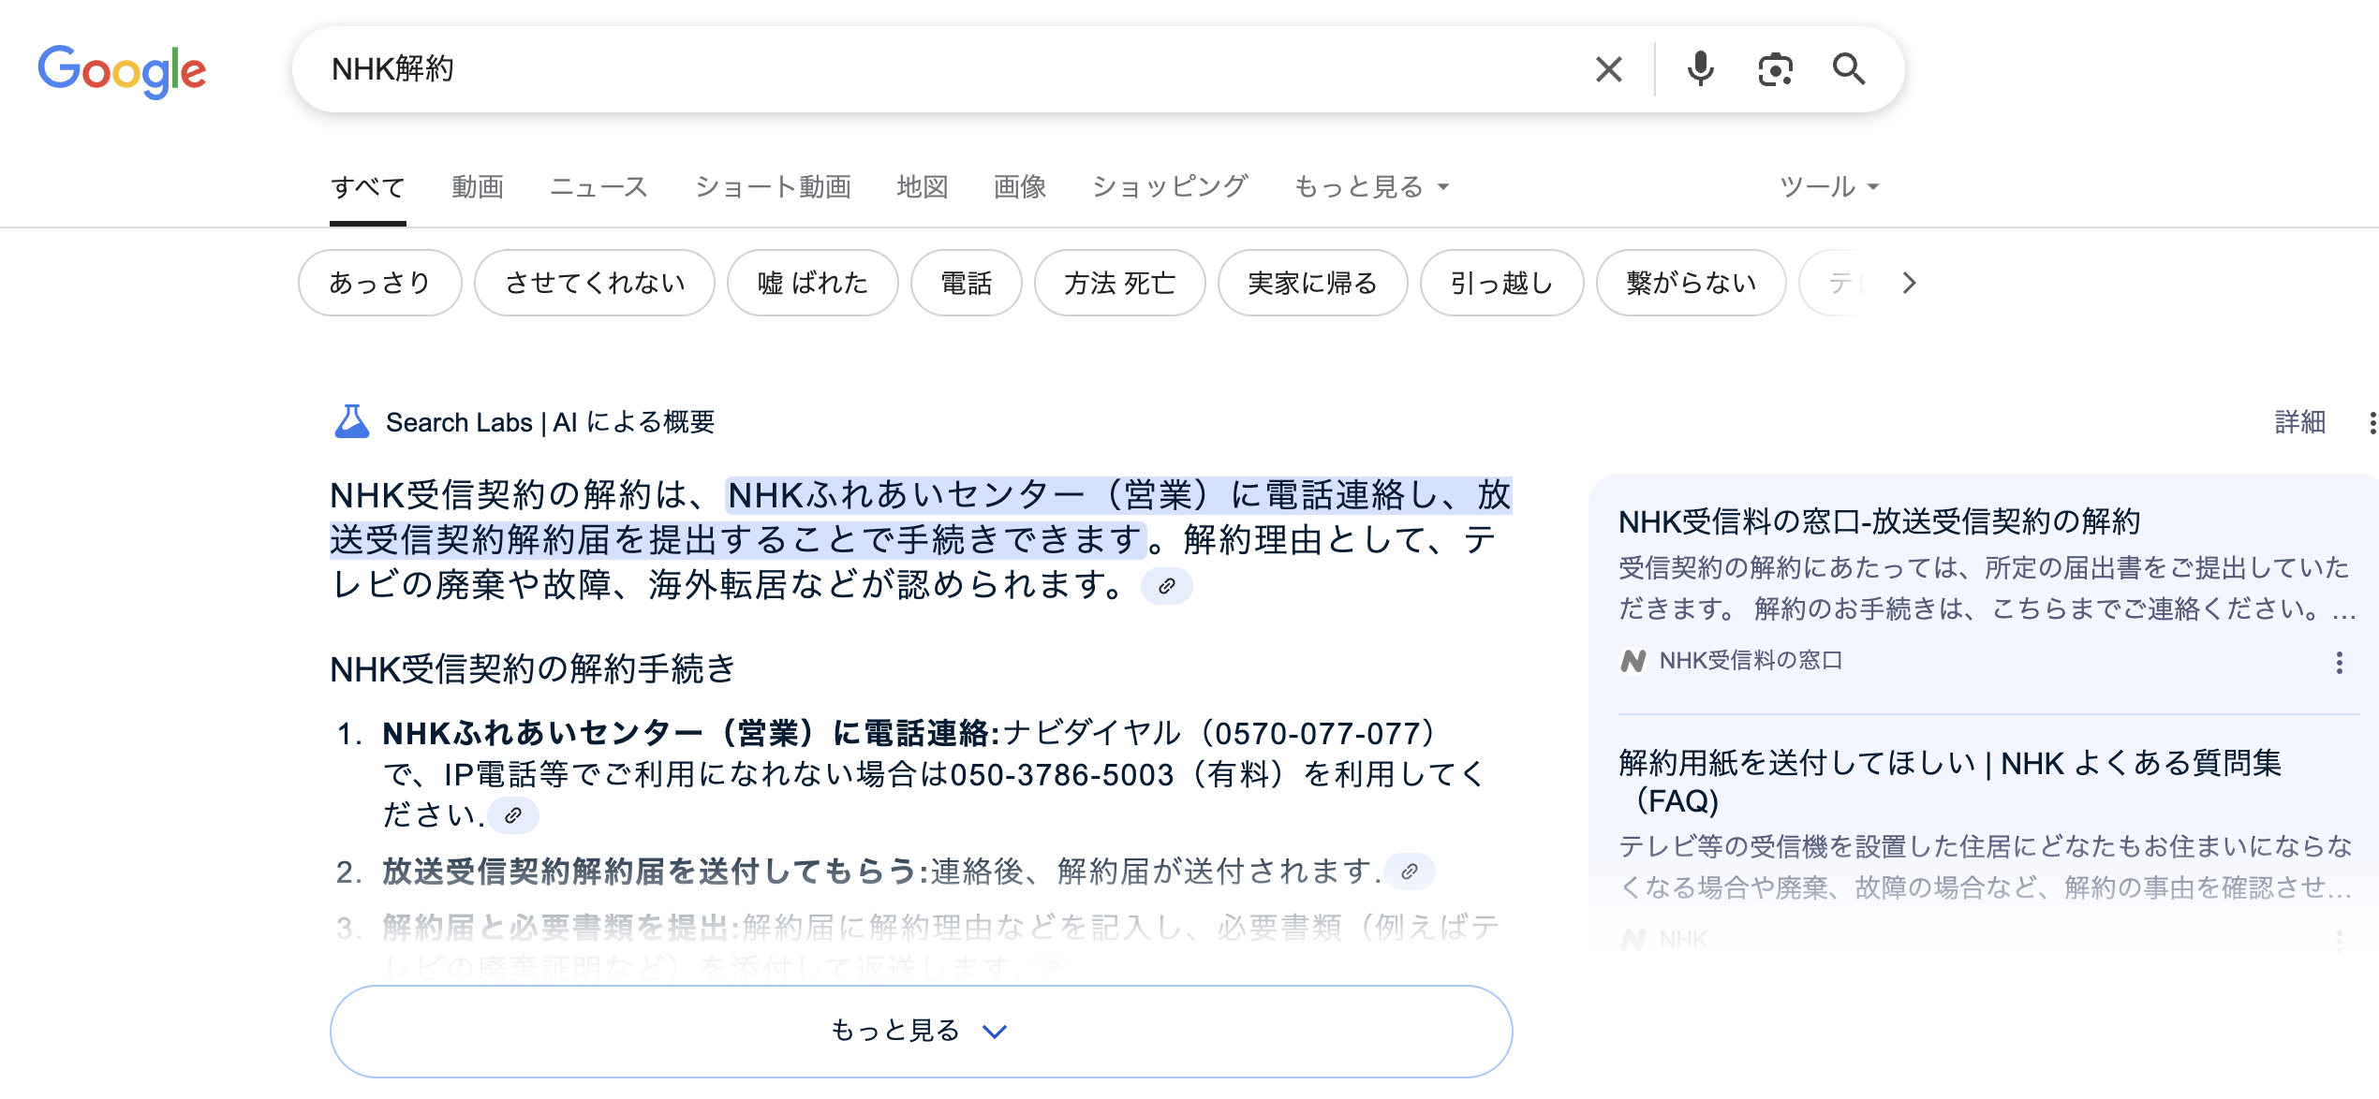Select the 繋がらない suggestion chip
This screenshot has width=2379, height=1099.
1691,283
